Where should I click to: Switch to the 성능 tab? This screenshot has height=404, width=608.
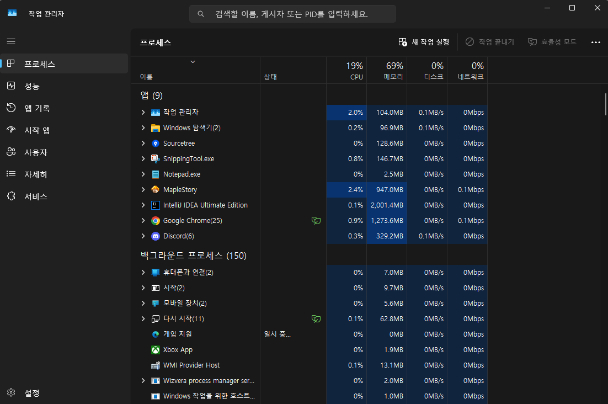[65, 86]
